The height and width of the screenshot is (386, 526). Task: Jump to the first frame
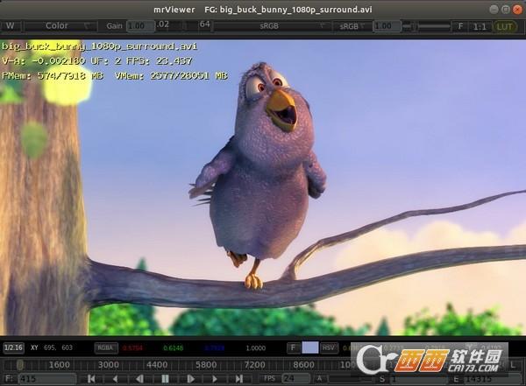click(91, 379)
